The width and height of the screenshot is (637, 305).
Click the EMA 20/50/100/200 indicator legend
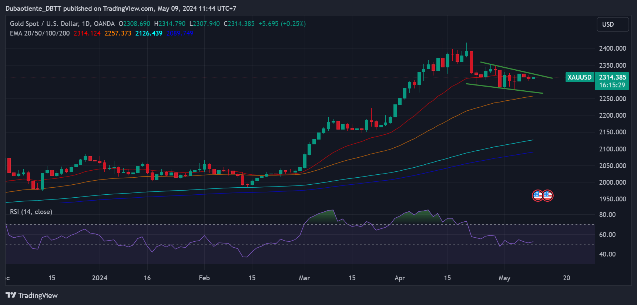pyautogui.click(x=40, y=33)
